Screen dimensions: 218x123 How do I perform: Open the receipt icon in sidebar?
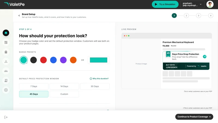coord(6,80)
